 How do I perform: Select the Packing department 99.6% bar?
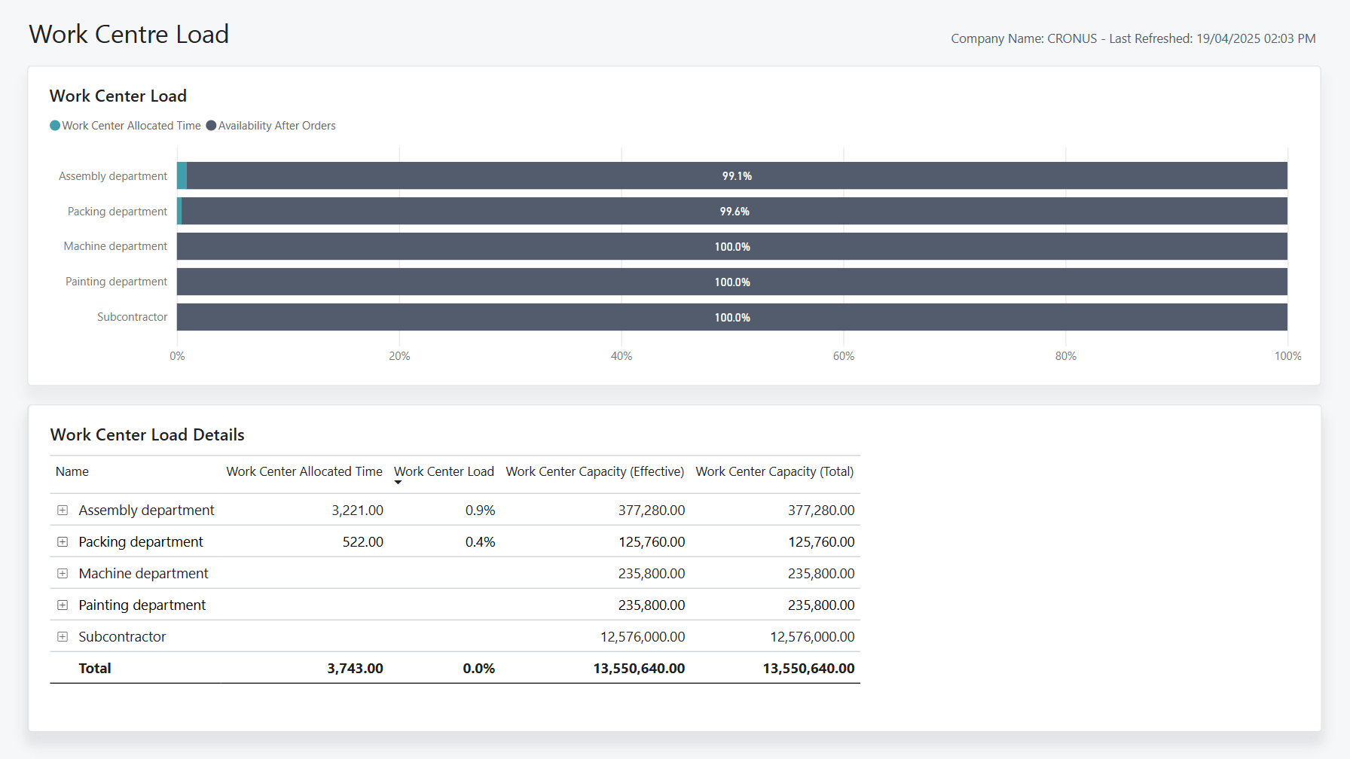pos(735,212)
